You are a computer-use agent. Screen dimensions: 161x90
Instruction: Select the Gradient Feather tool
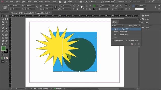tap(6, 38)
